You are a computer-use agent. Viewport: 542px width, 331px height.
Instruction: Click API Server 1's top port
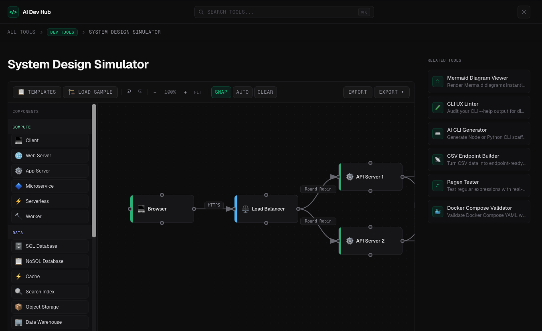tap(370, 163)
